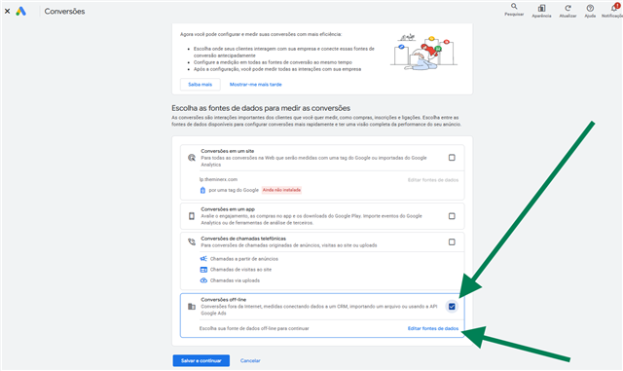Image resolution: width=623 pixels, height=371 pixels.
Task: Close the Conversões page with X
Action: click(x=7, y=11)
